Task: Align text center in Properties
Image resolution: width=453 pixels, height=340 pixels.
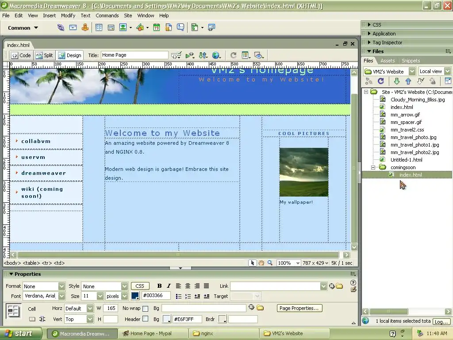Action: pyautogui.click(x=188, y=286)
